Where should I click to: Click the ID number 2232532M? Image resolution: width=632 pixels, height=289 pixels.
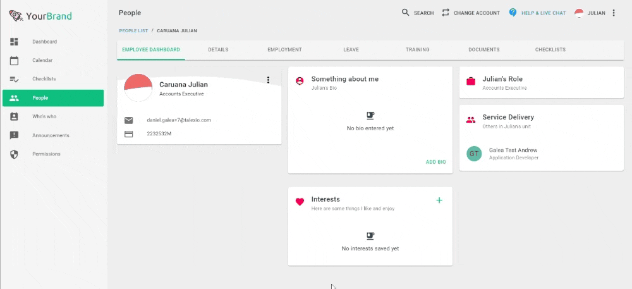coord(159,133)
